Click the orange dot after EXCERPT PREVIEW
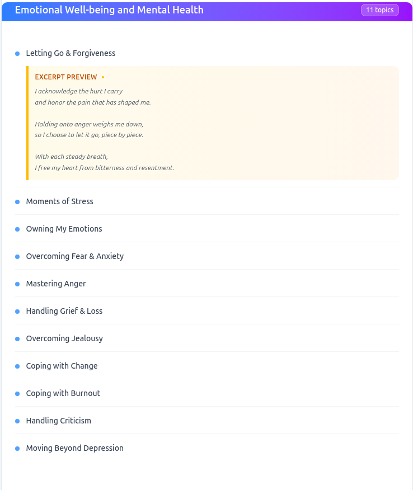Viewport: 413px width, 490px height. 103,77
